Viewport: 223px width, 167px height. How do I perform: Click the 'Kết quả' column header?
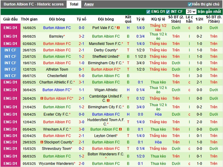[128, 19]
